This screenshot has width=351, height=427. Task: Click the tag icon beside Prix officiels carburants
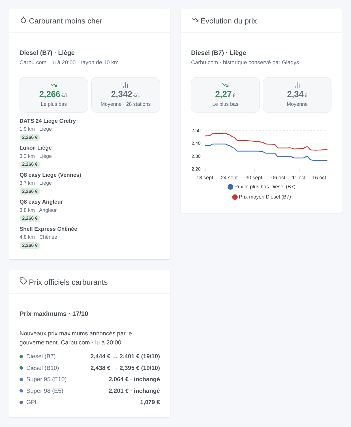pyautogui.click(x=23, y=281)
